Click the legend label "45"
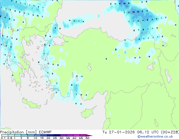The height and width of the screenshot is (139, 179). 81,138
